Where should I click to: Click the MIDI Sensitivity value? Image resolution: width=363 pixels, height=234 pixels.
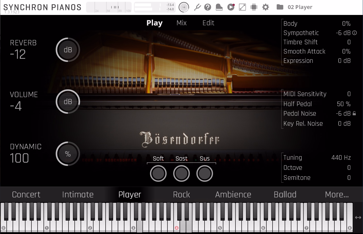[349, 94]
